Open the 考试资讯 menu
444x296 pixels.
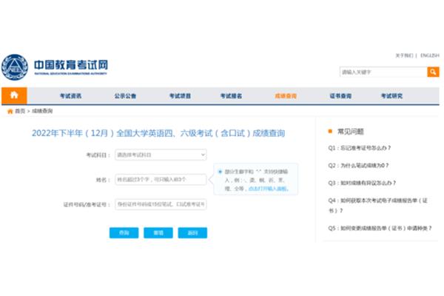click(x=70, y=96)
